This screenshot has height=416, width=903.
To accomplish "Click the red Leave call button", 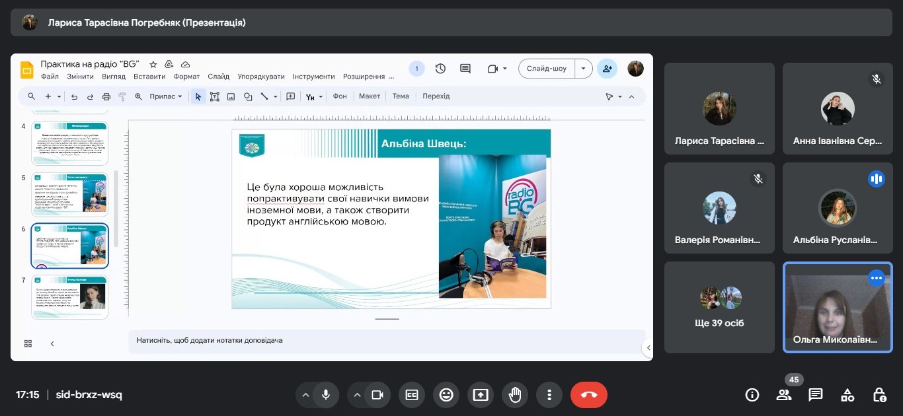I will pyautogui.click(x=588, y=395).
